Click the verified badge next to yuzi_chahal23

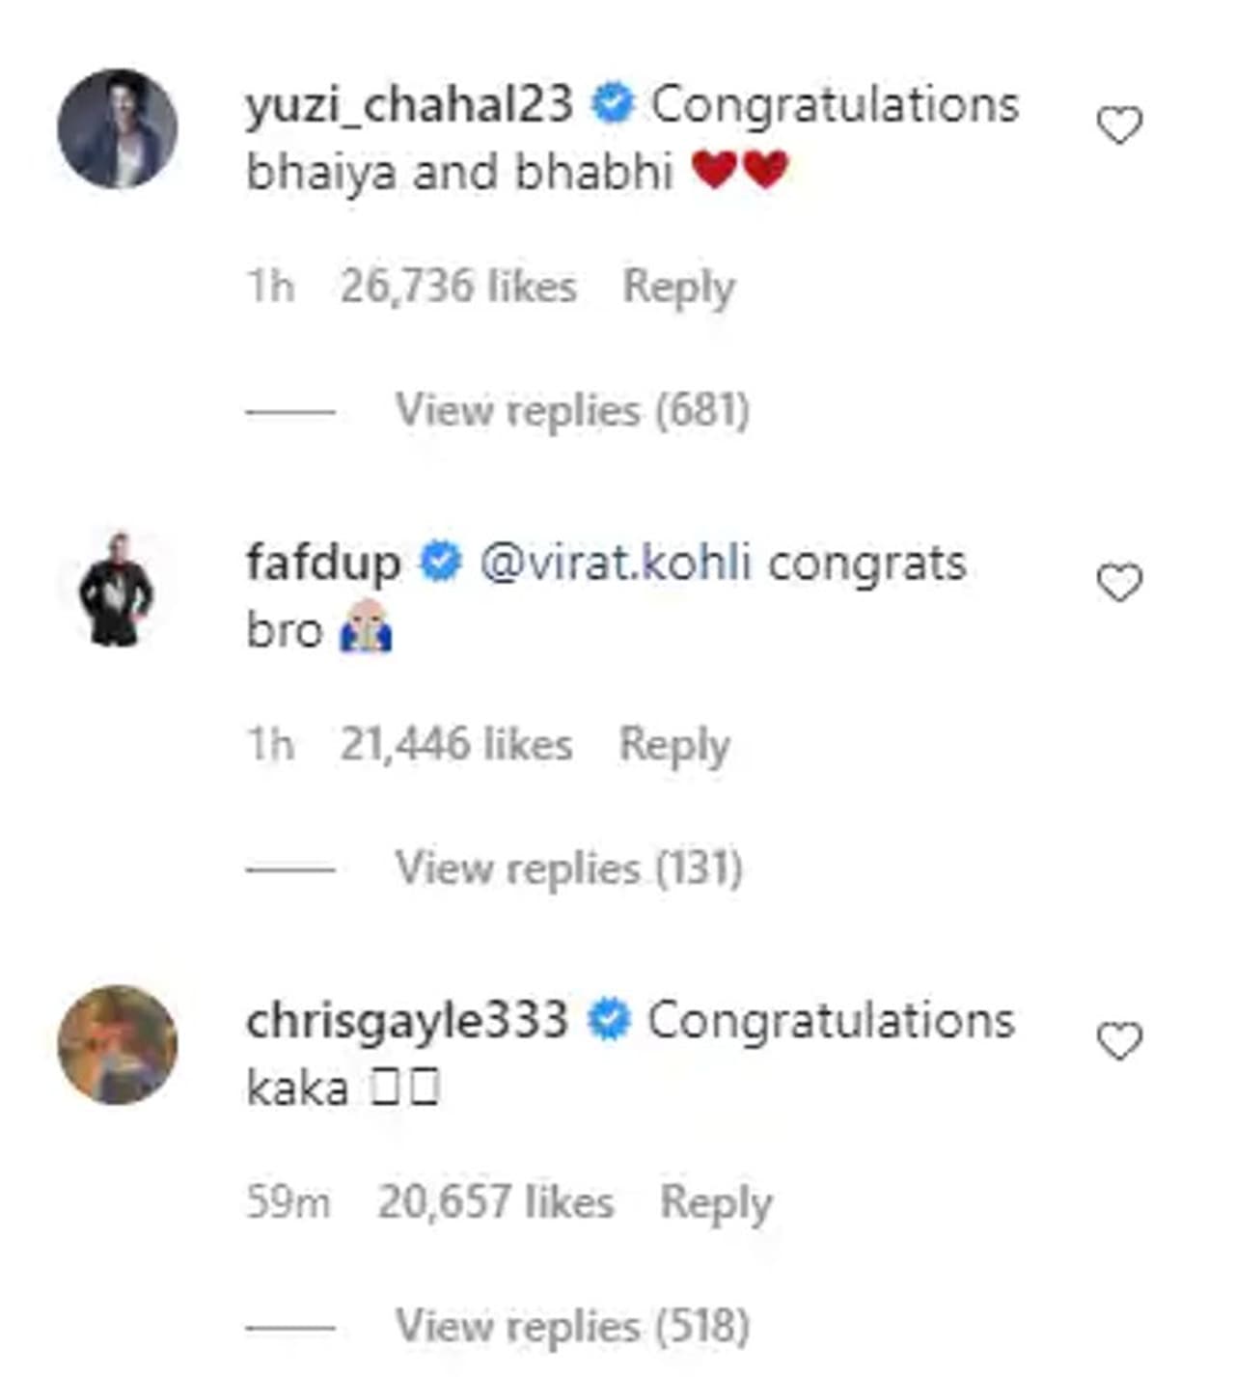(x=612, y=104)
